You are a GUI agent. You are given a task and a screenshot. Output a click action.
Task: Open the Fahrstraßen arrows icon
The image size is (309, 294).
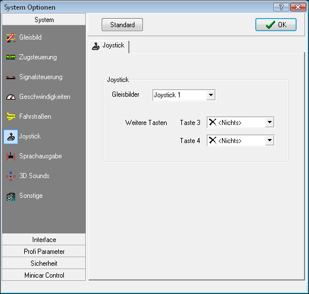tap(11, 116)
